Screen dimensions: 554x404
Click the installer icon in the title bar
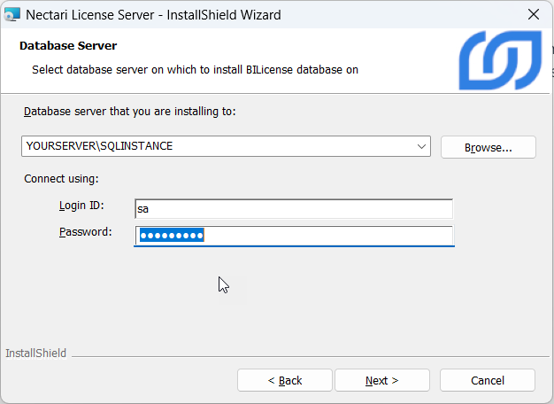(x=12, y=14)
